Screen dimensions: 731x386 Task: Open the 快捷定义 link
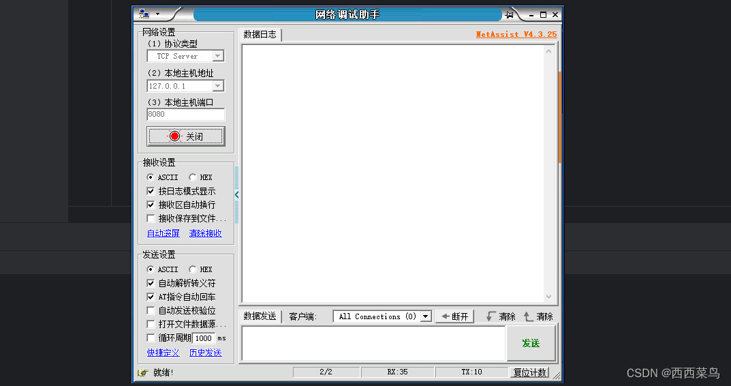tap(164, 353)
